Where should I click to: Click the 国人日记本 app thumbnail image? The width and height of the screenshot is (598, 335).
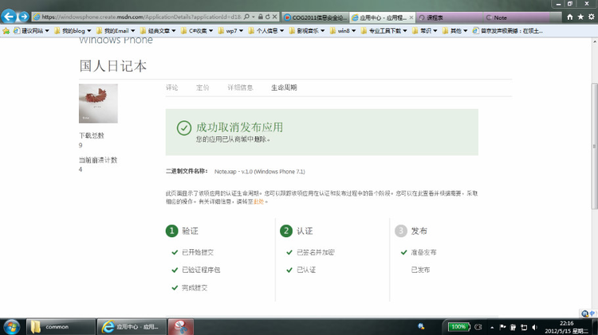point(98,103)
